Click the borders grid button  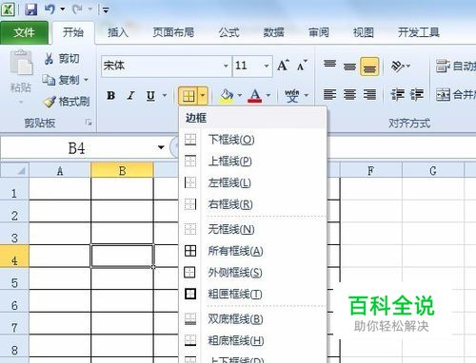pyautogui.click(x=188, y=95)
